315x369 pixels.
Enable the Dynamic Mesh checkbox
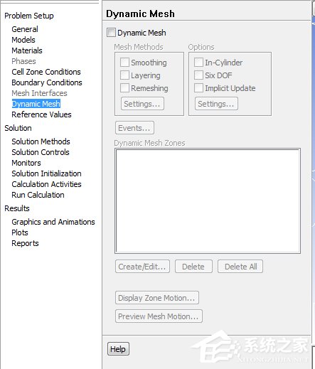click(x=111, y=33)
